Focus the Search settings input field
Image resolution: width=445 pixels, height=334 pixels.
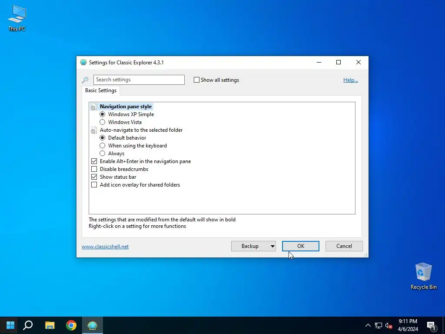[139, 80]
